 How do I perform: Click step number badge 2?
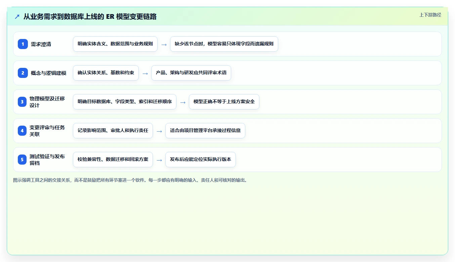coord(23,73)
